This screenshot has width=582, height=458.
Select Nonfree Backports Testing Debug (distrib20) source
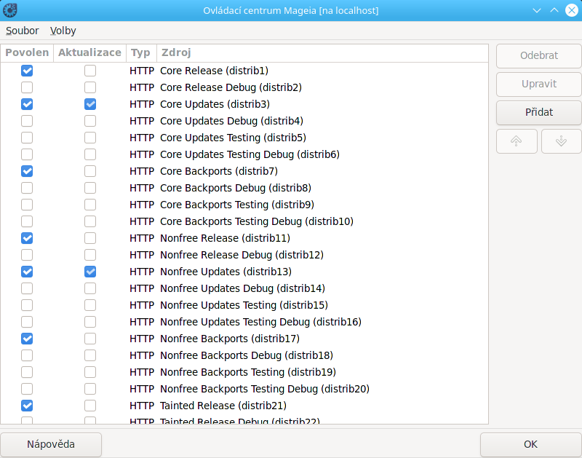244,389
